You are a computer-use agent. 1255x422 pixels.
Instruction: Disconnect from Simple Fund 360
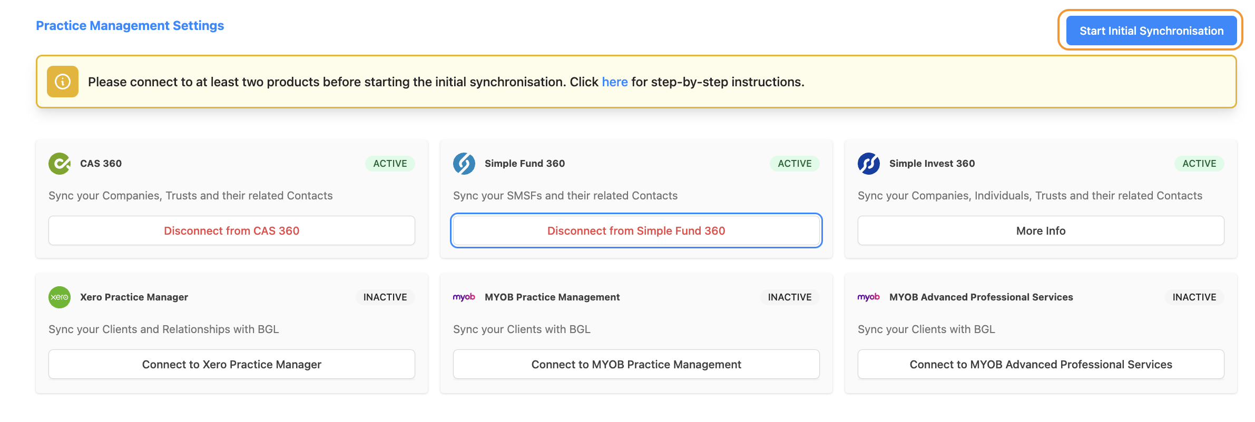[x=636, y=230]
